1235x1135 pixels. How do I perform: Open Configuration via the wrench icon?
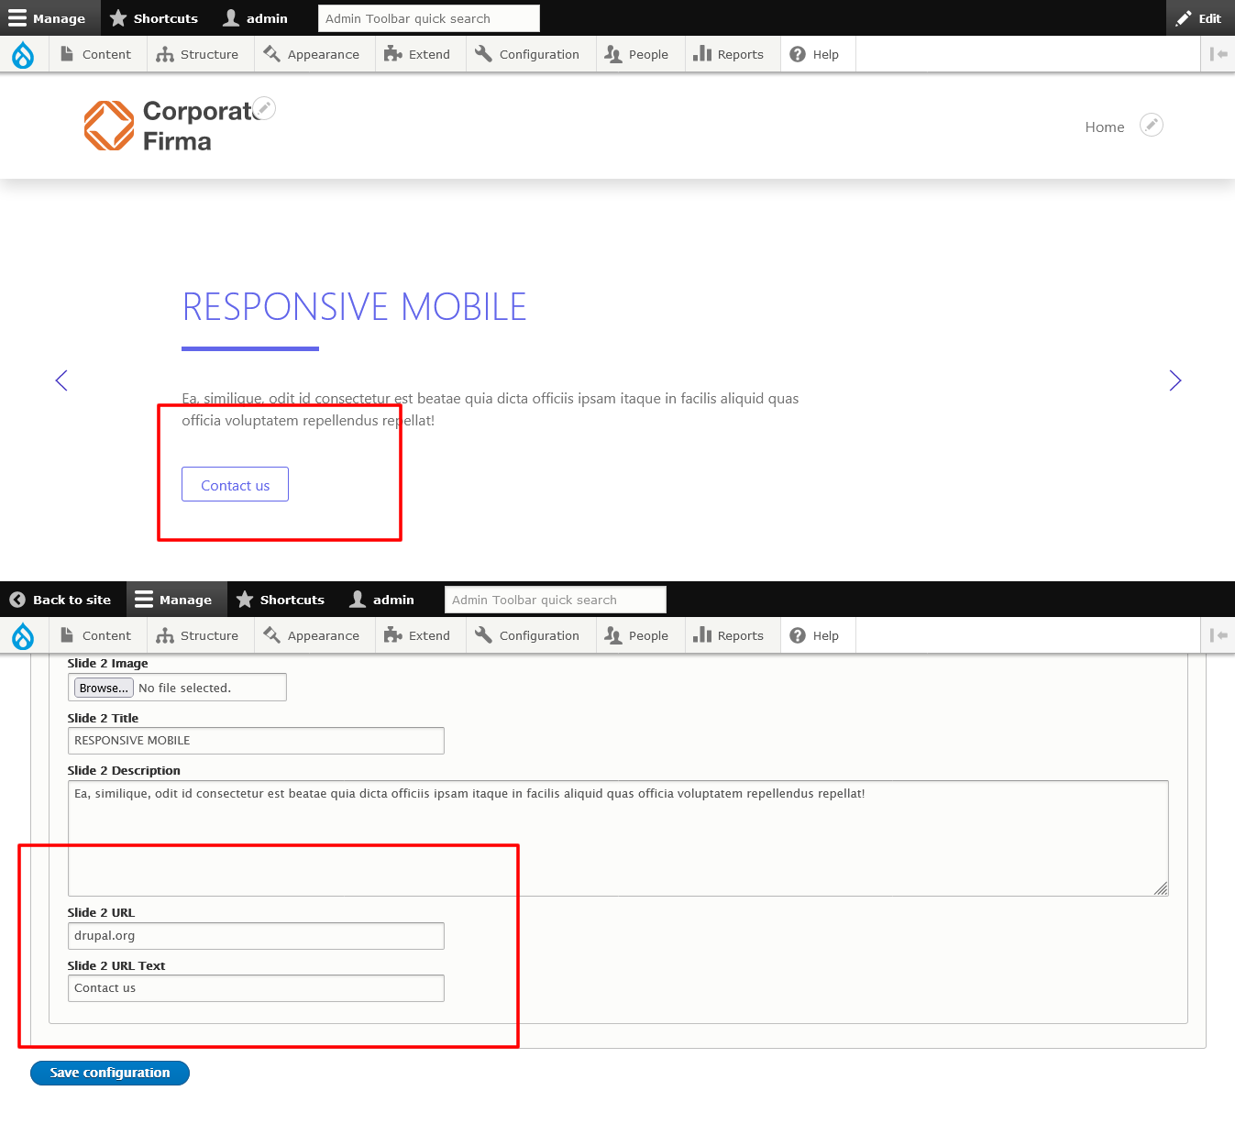483,54
